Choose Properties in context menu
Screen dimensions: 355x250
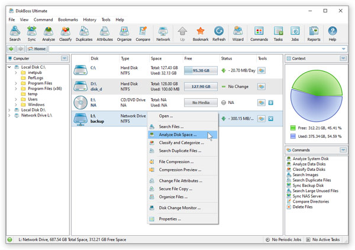pos(182,219)
